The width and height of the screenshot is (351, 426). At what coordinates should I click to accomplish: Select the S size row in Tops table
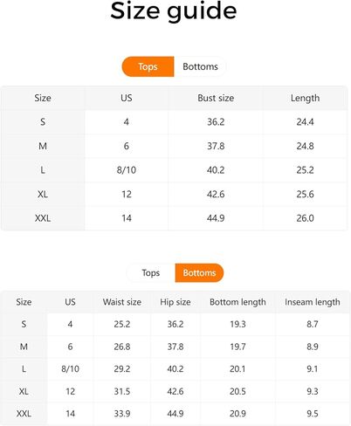point(174,122)
